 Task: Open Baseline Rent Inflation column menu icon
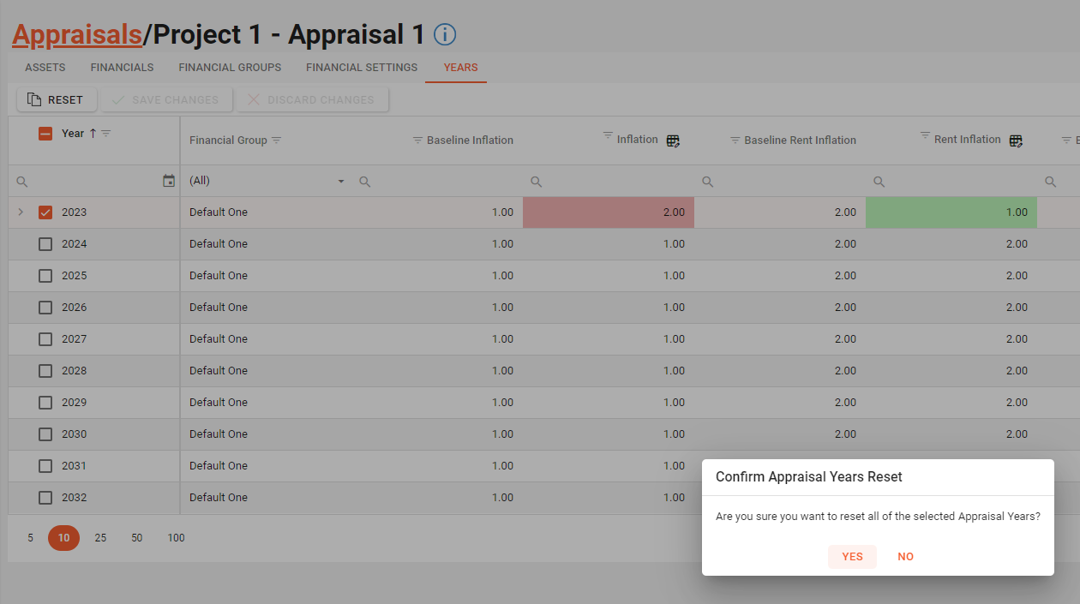click(x=735, y=141)
